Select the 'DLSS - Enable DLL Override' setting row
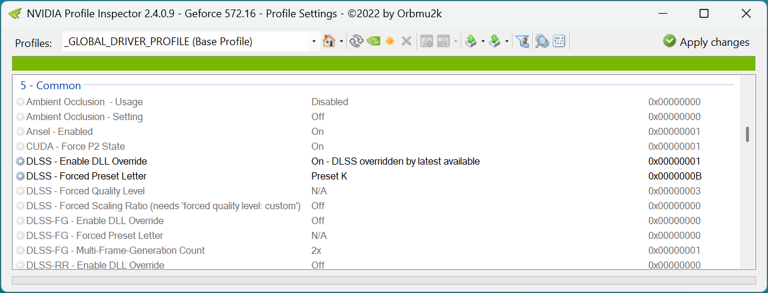The height and width of the screenshot is (293, 768). pos(87,162)
